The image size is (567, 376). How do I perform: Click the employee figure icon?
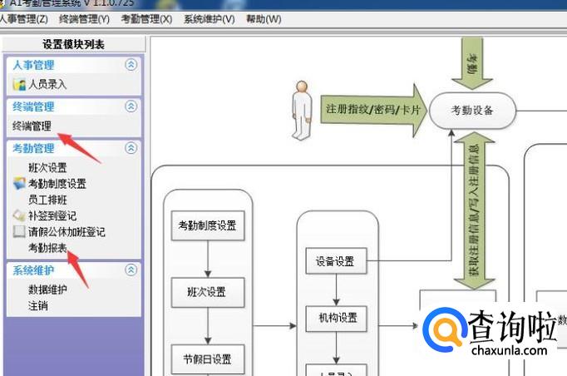[302, 110]
